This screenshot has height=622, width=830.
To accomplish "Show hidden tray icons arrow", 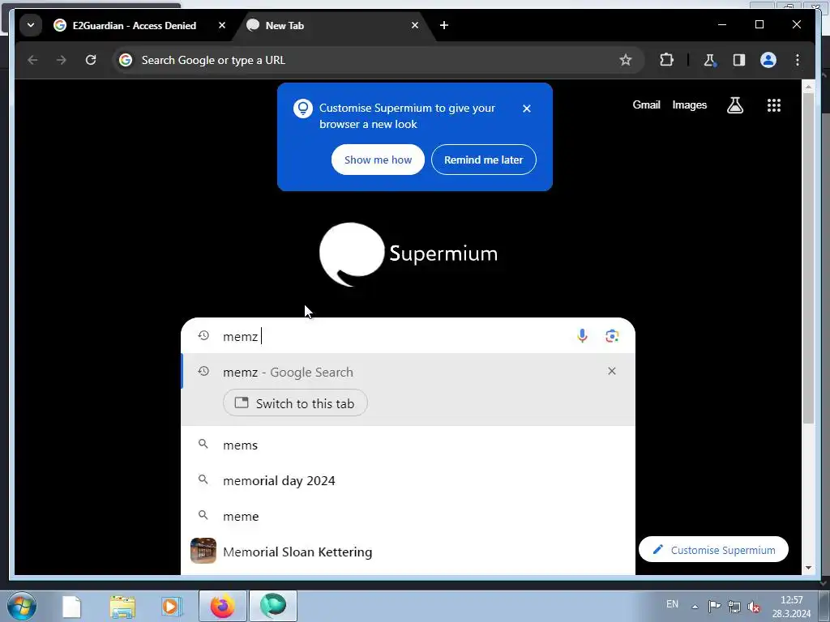I will point(695,607).
